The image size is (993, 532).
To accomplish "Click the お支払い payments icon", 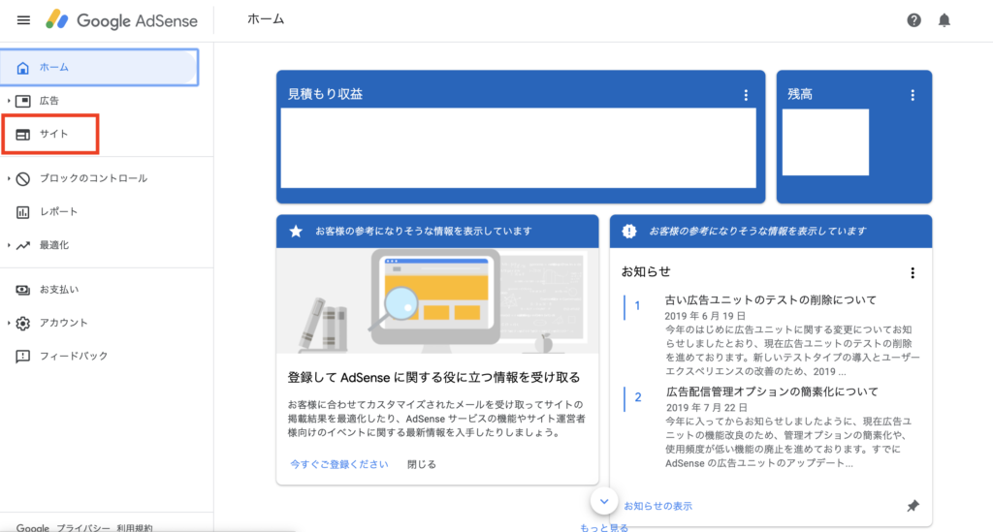I will [x=23, y=290].
